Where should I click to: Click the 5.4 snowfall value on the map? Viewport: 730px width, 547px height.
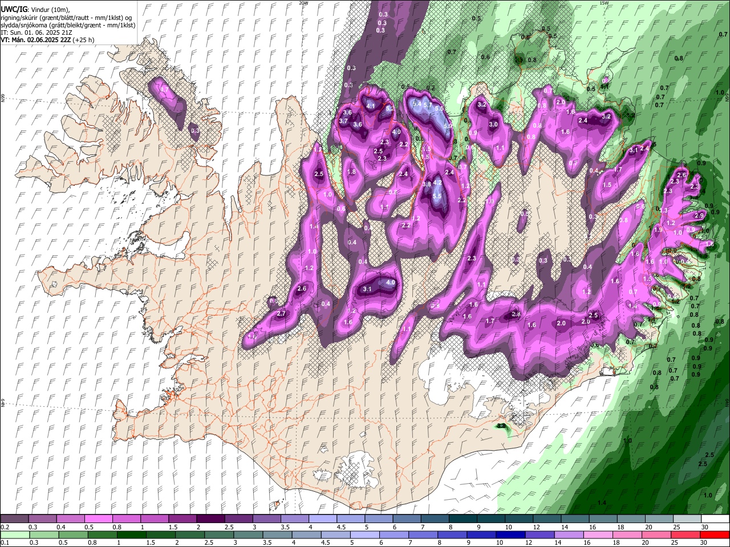tap(417, 104)
